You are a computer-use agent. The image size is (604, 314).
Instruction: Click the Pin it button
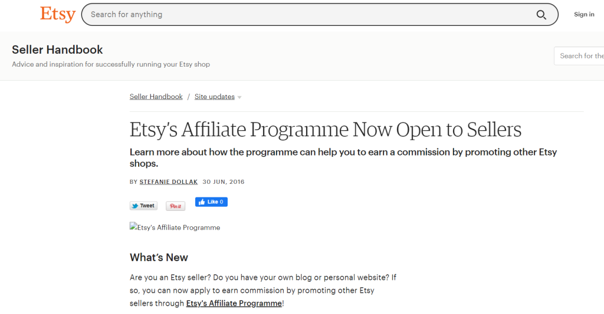click(175, 206)
